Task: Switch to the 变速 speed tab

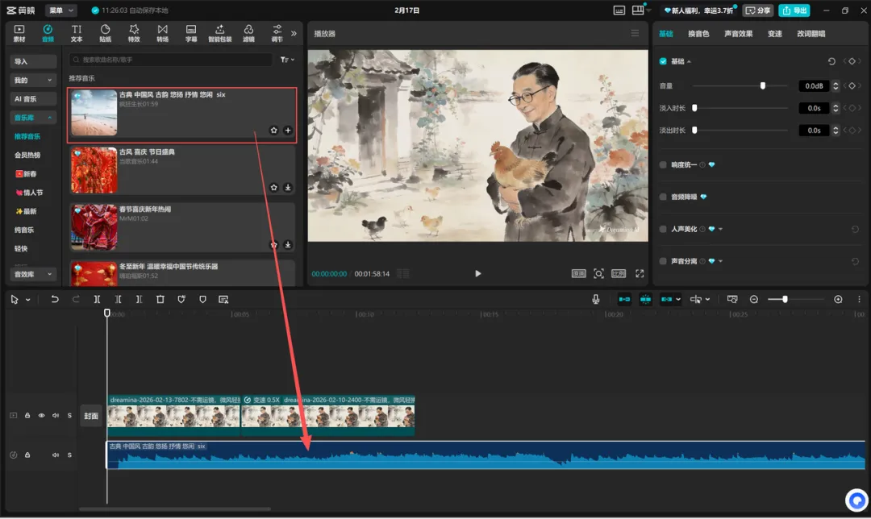Action: 775,34
